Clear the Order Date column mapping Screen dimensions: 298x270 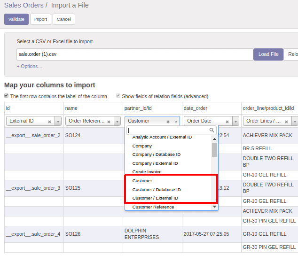tap(227, 122)
